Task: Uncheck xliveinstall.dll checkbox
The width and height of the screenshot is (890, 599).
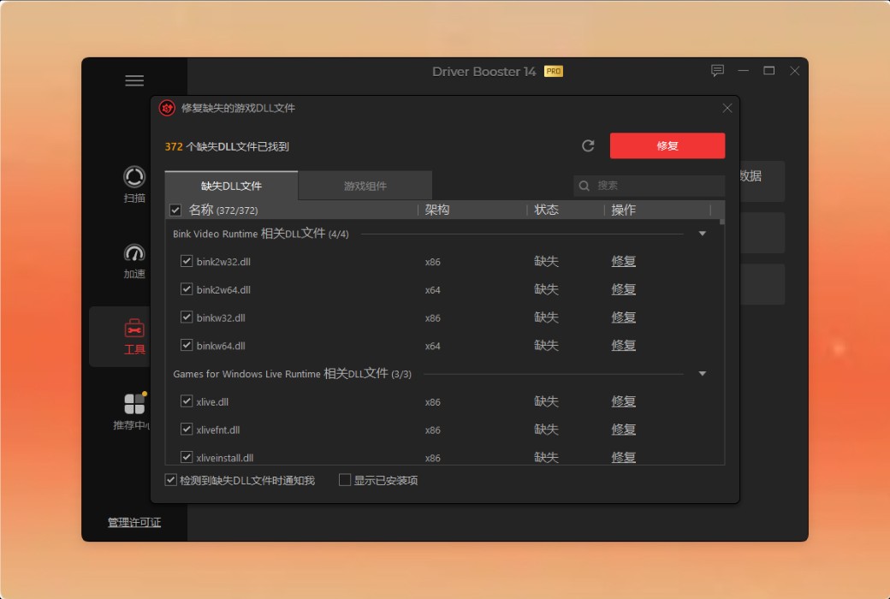Action: point(187,456)
